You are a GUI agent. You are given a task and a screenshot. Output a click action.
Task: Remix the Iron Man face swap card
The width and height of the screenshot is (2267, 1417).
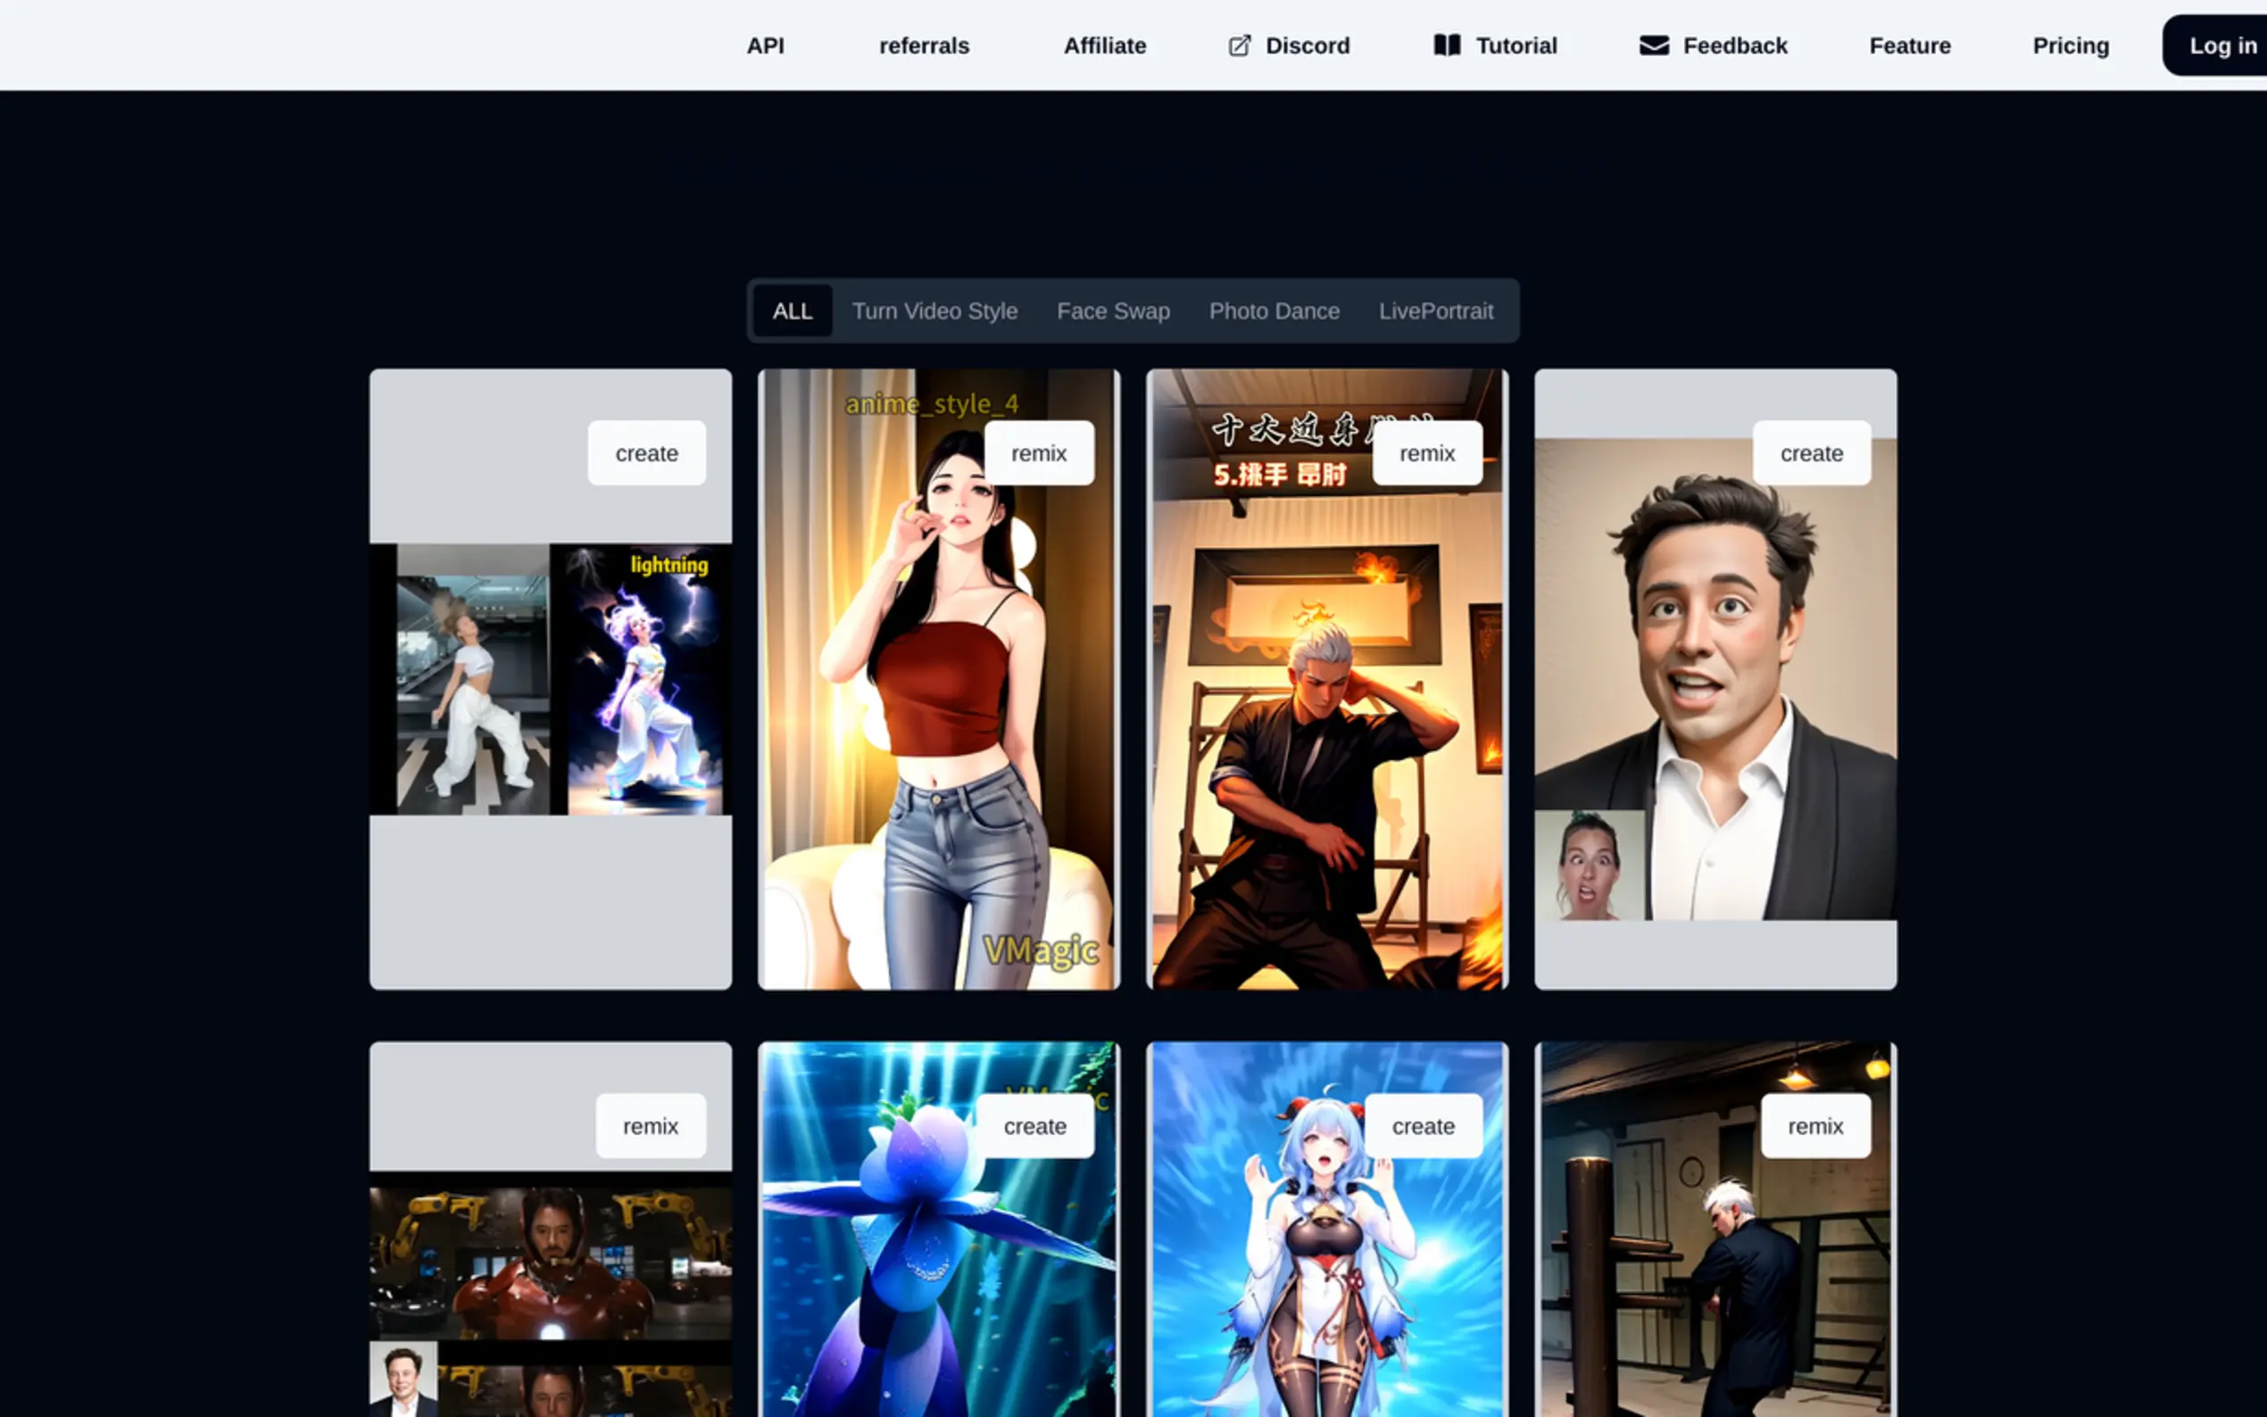[650, 1126]
